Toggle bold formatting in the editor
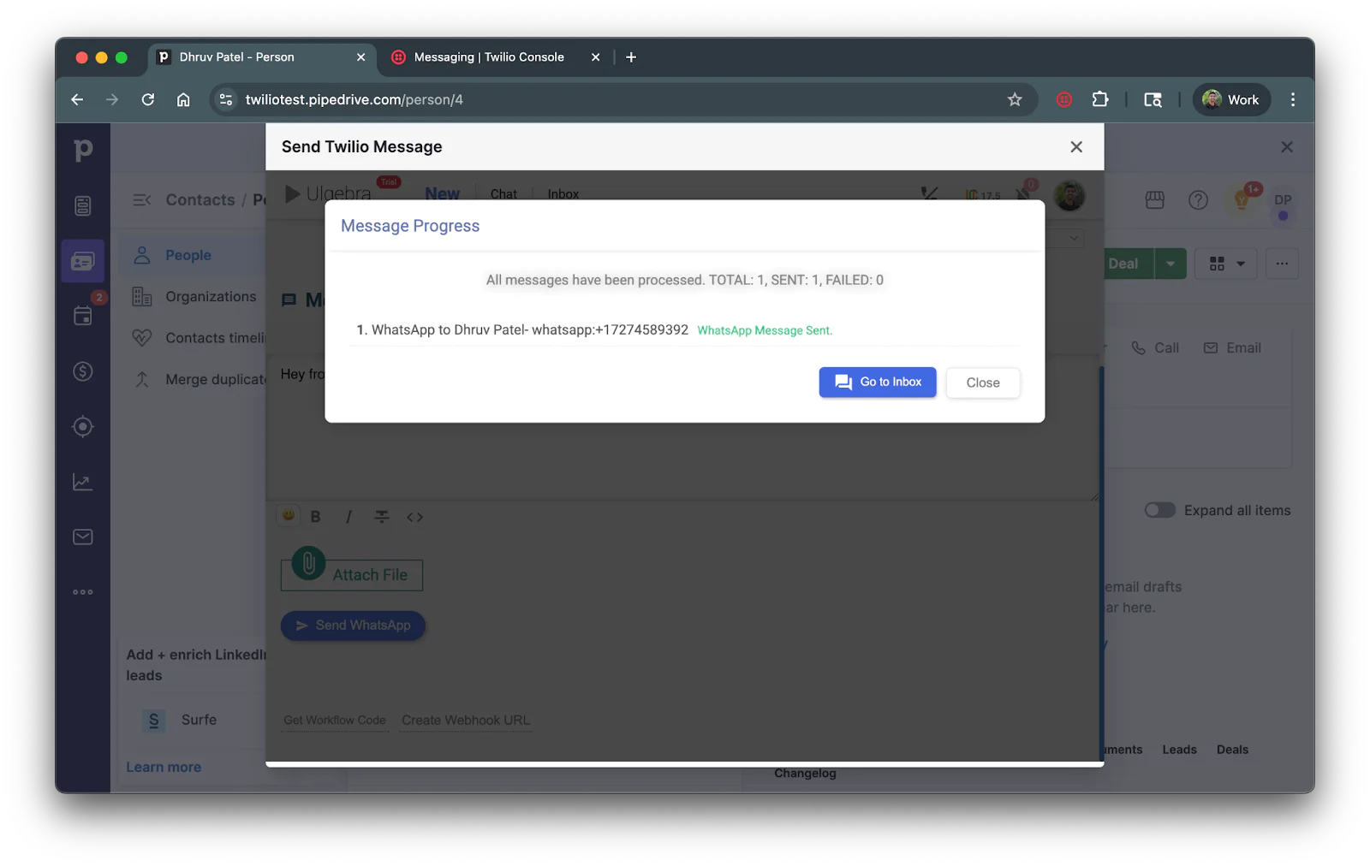The image size is (1370, 866). click(316, 516)
